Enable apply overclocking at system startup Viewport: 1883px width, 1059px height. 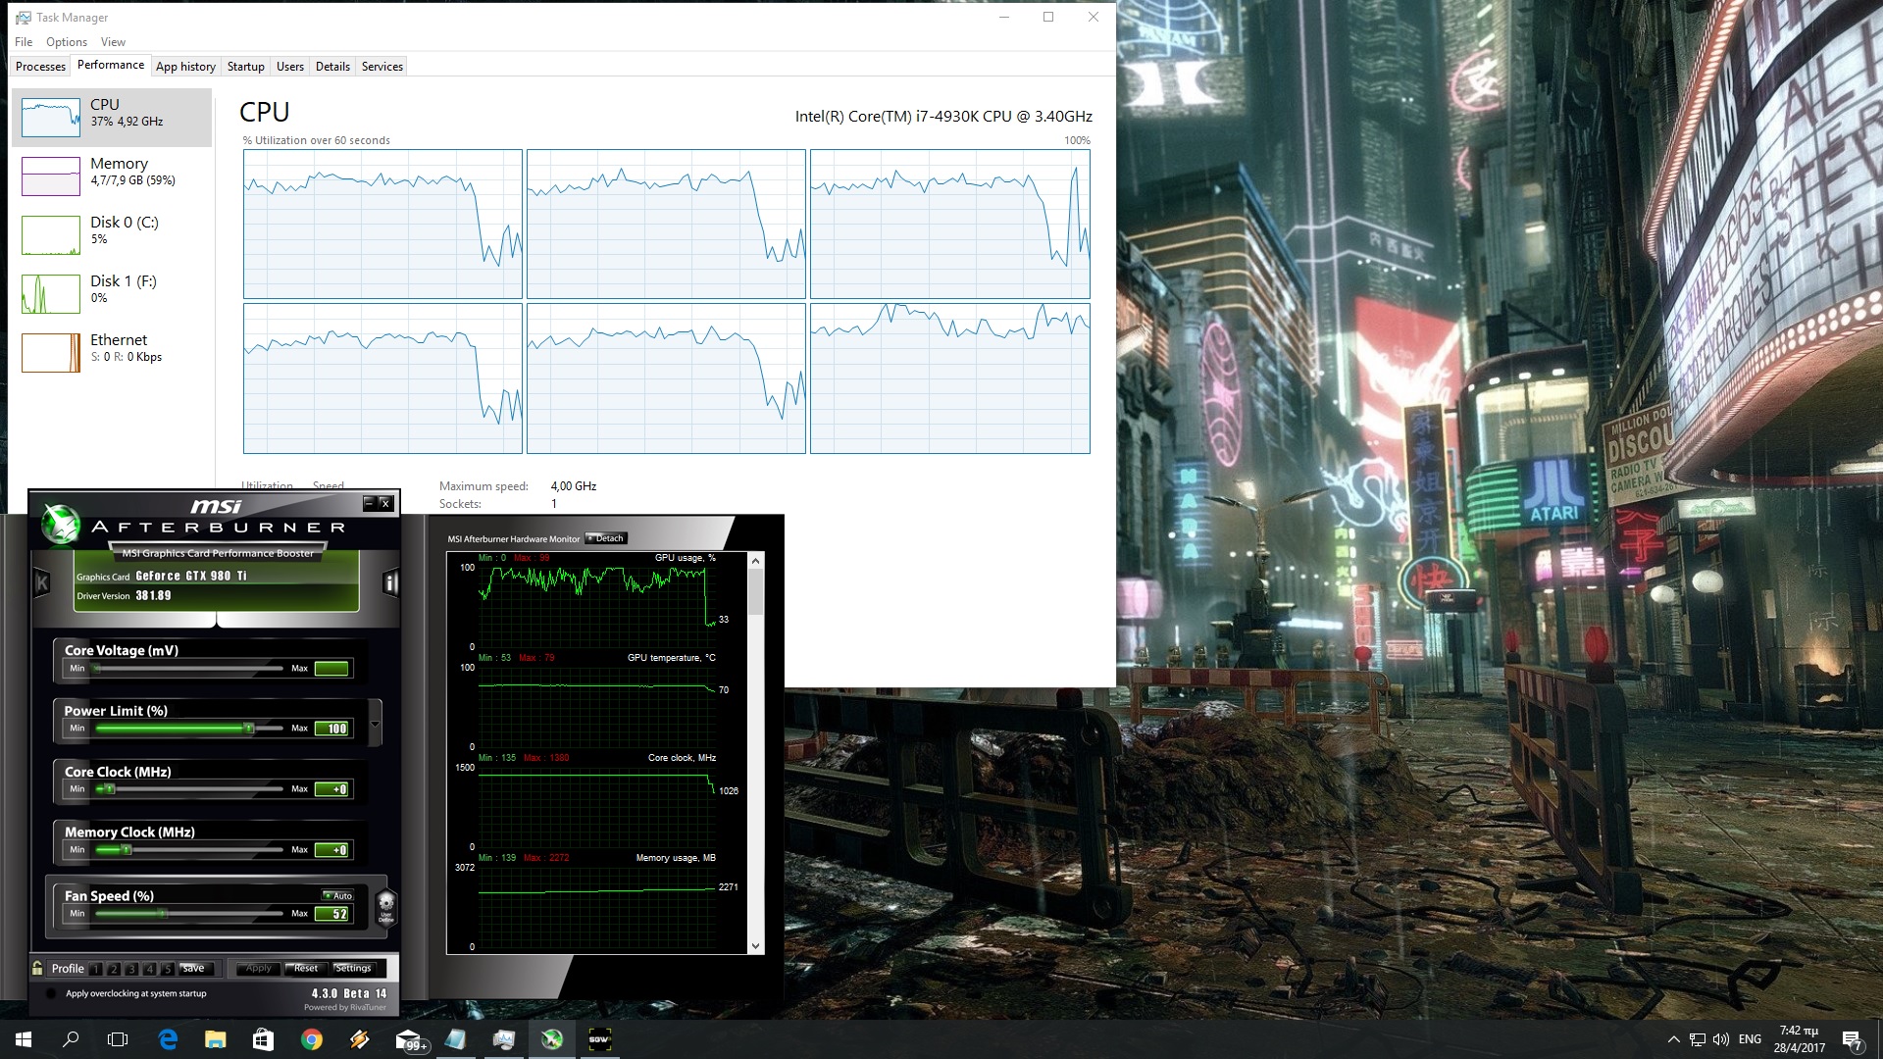coord(51,993)
